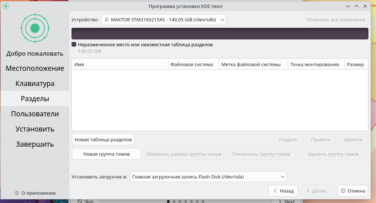Image resolution: width=376 pixels, height=203 pixels.
Task: Click the Отмена button
Action: (x=353, y=191)
